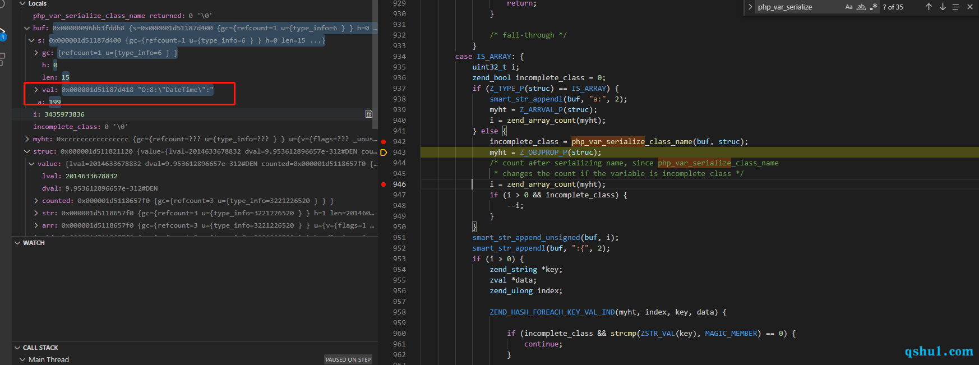
Task: Toggle breakpoint on line 946
Action: point(384,184)
